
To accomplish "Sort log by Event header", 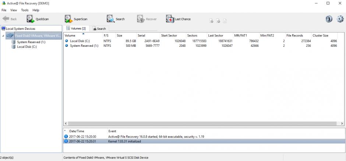I will click(226, 131).
